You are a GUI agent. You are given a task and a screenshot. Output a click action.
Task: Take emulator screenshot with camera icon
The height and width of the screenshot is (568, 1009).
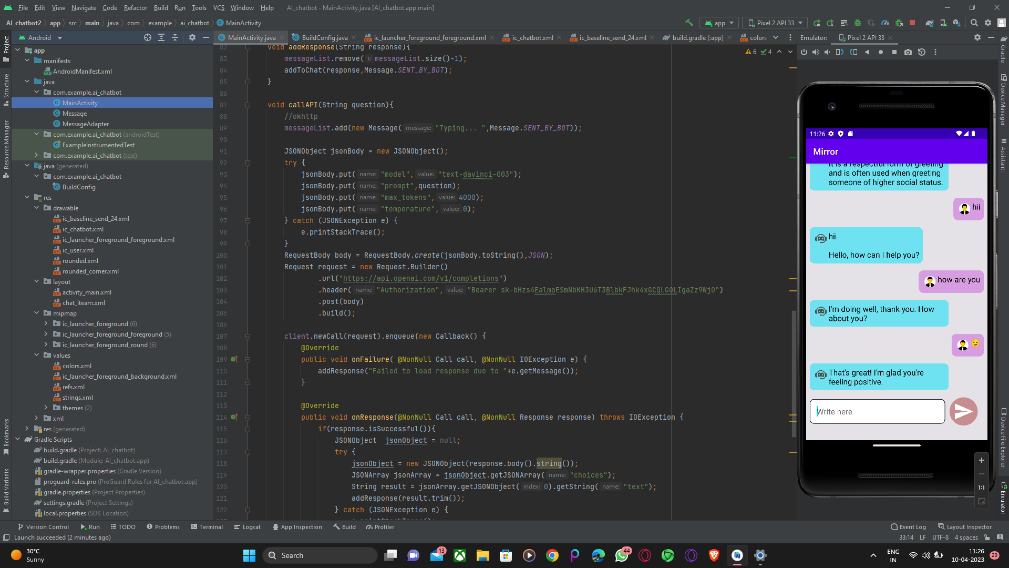908,52
